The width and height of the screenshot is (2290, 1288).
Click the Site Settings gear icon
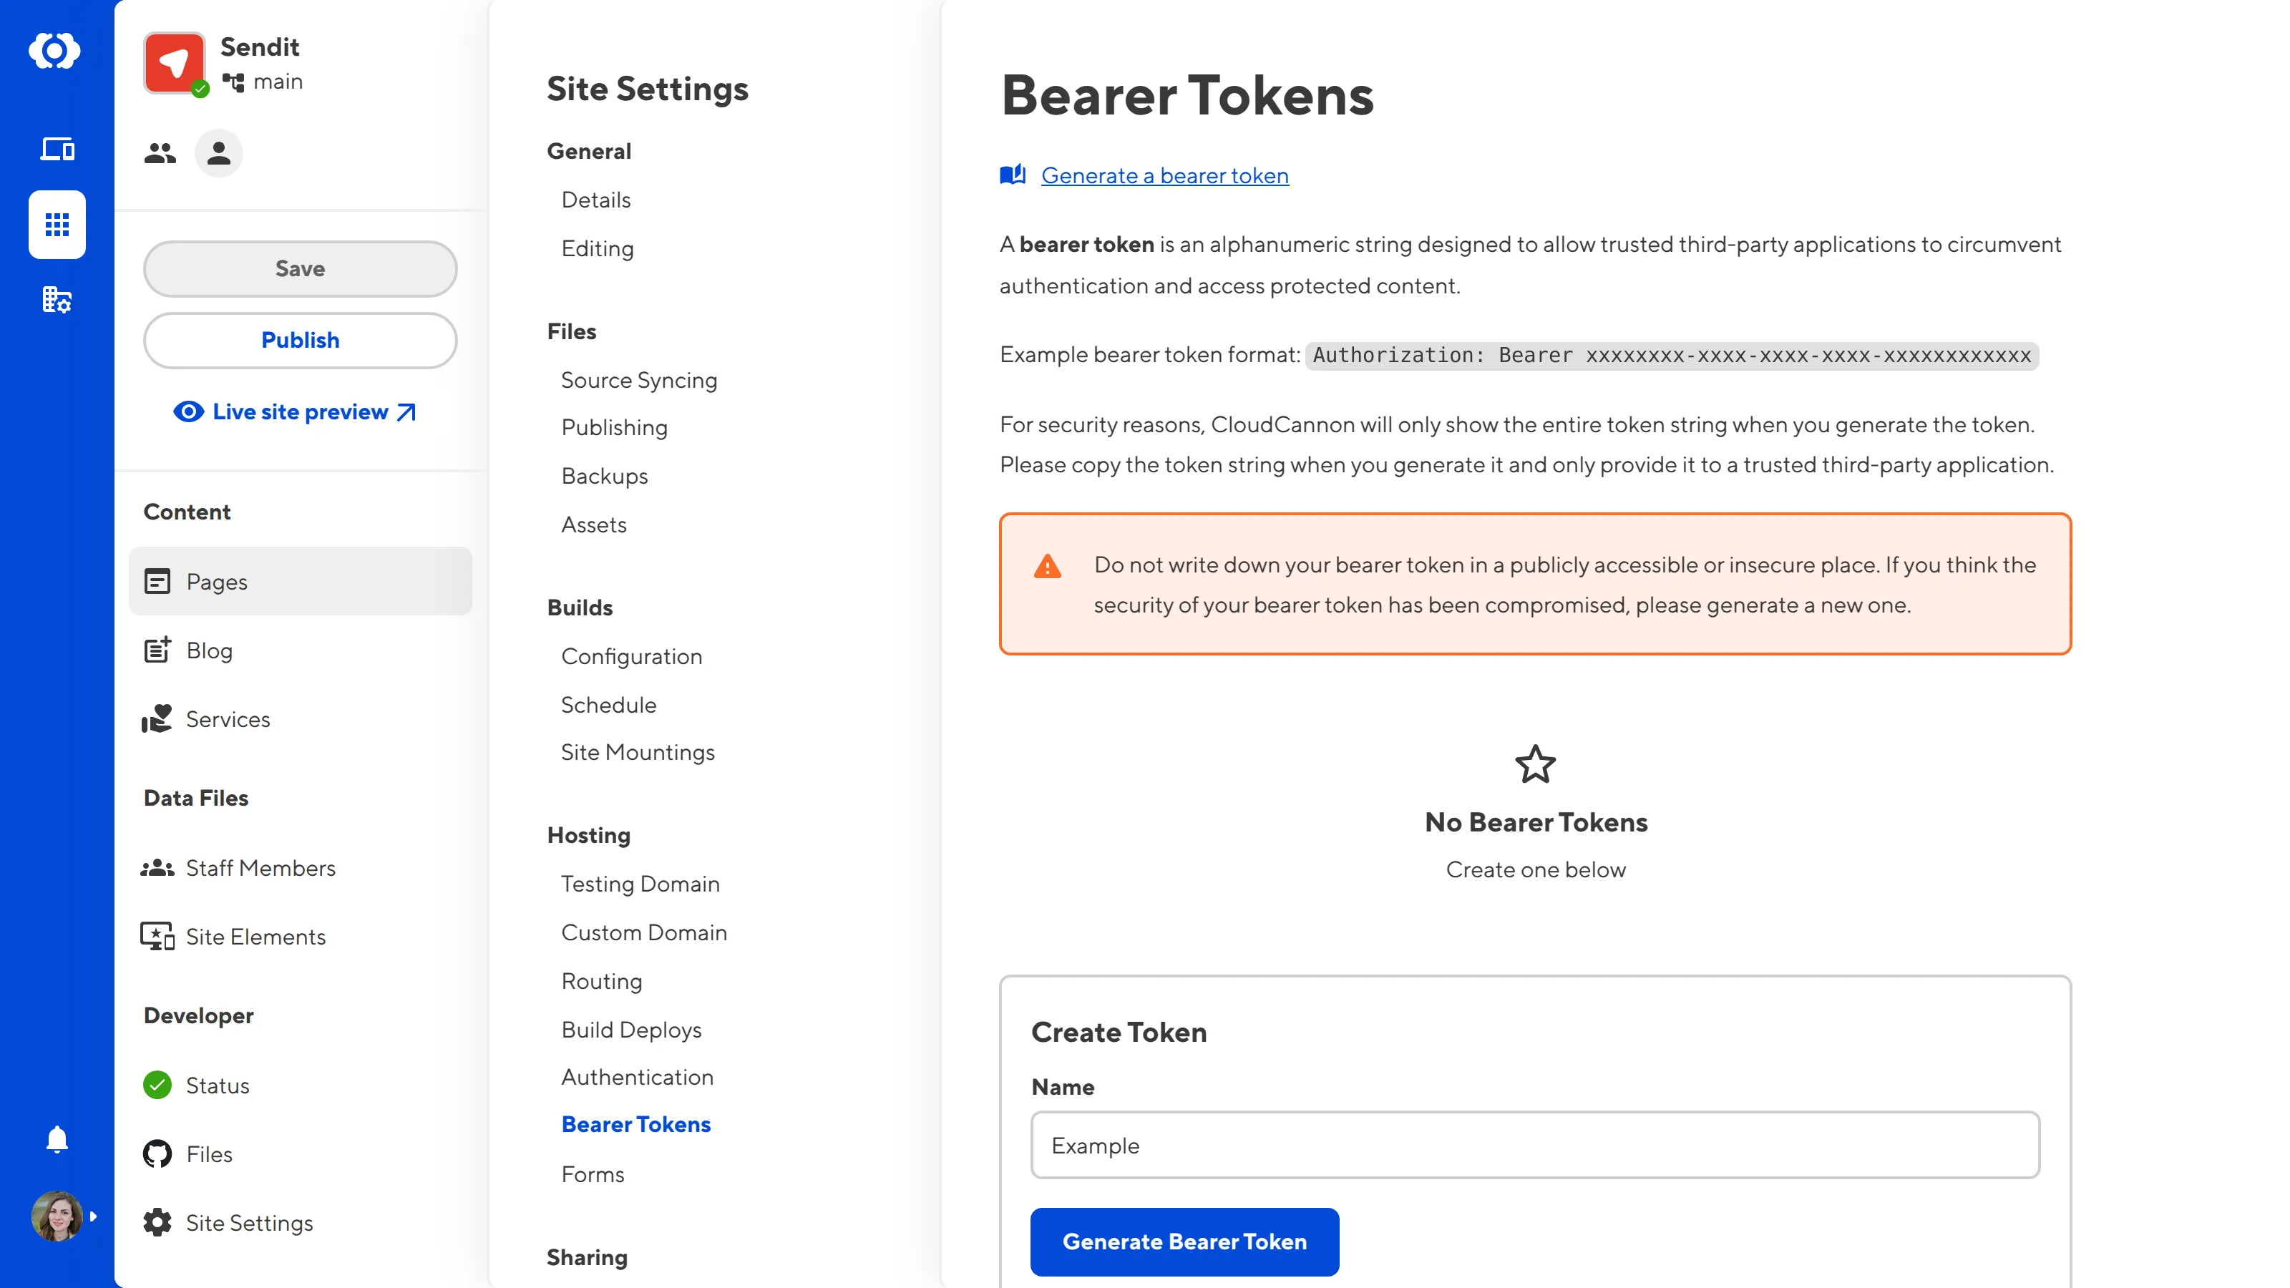point(157,1222)
